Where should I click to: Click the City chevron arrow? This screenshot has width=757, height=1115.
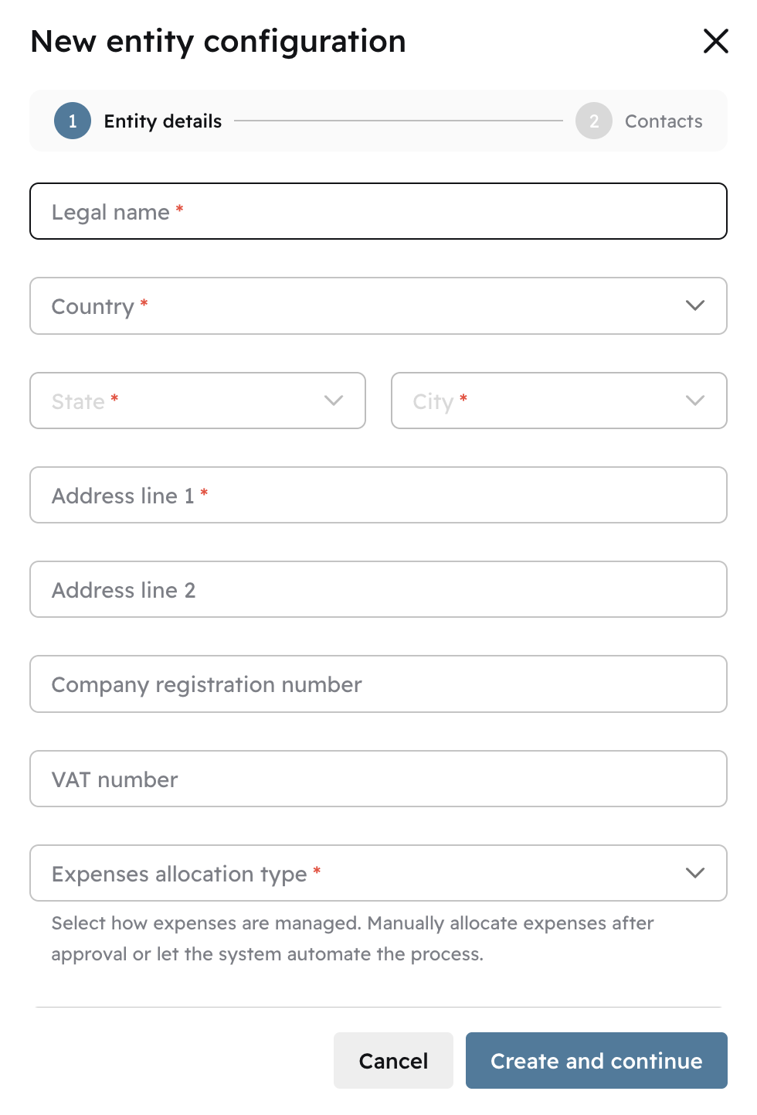coord(695,401)
